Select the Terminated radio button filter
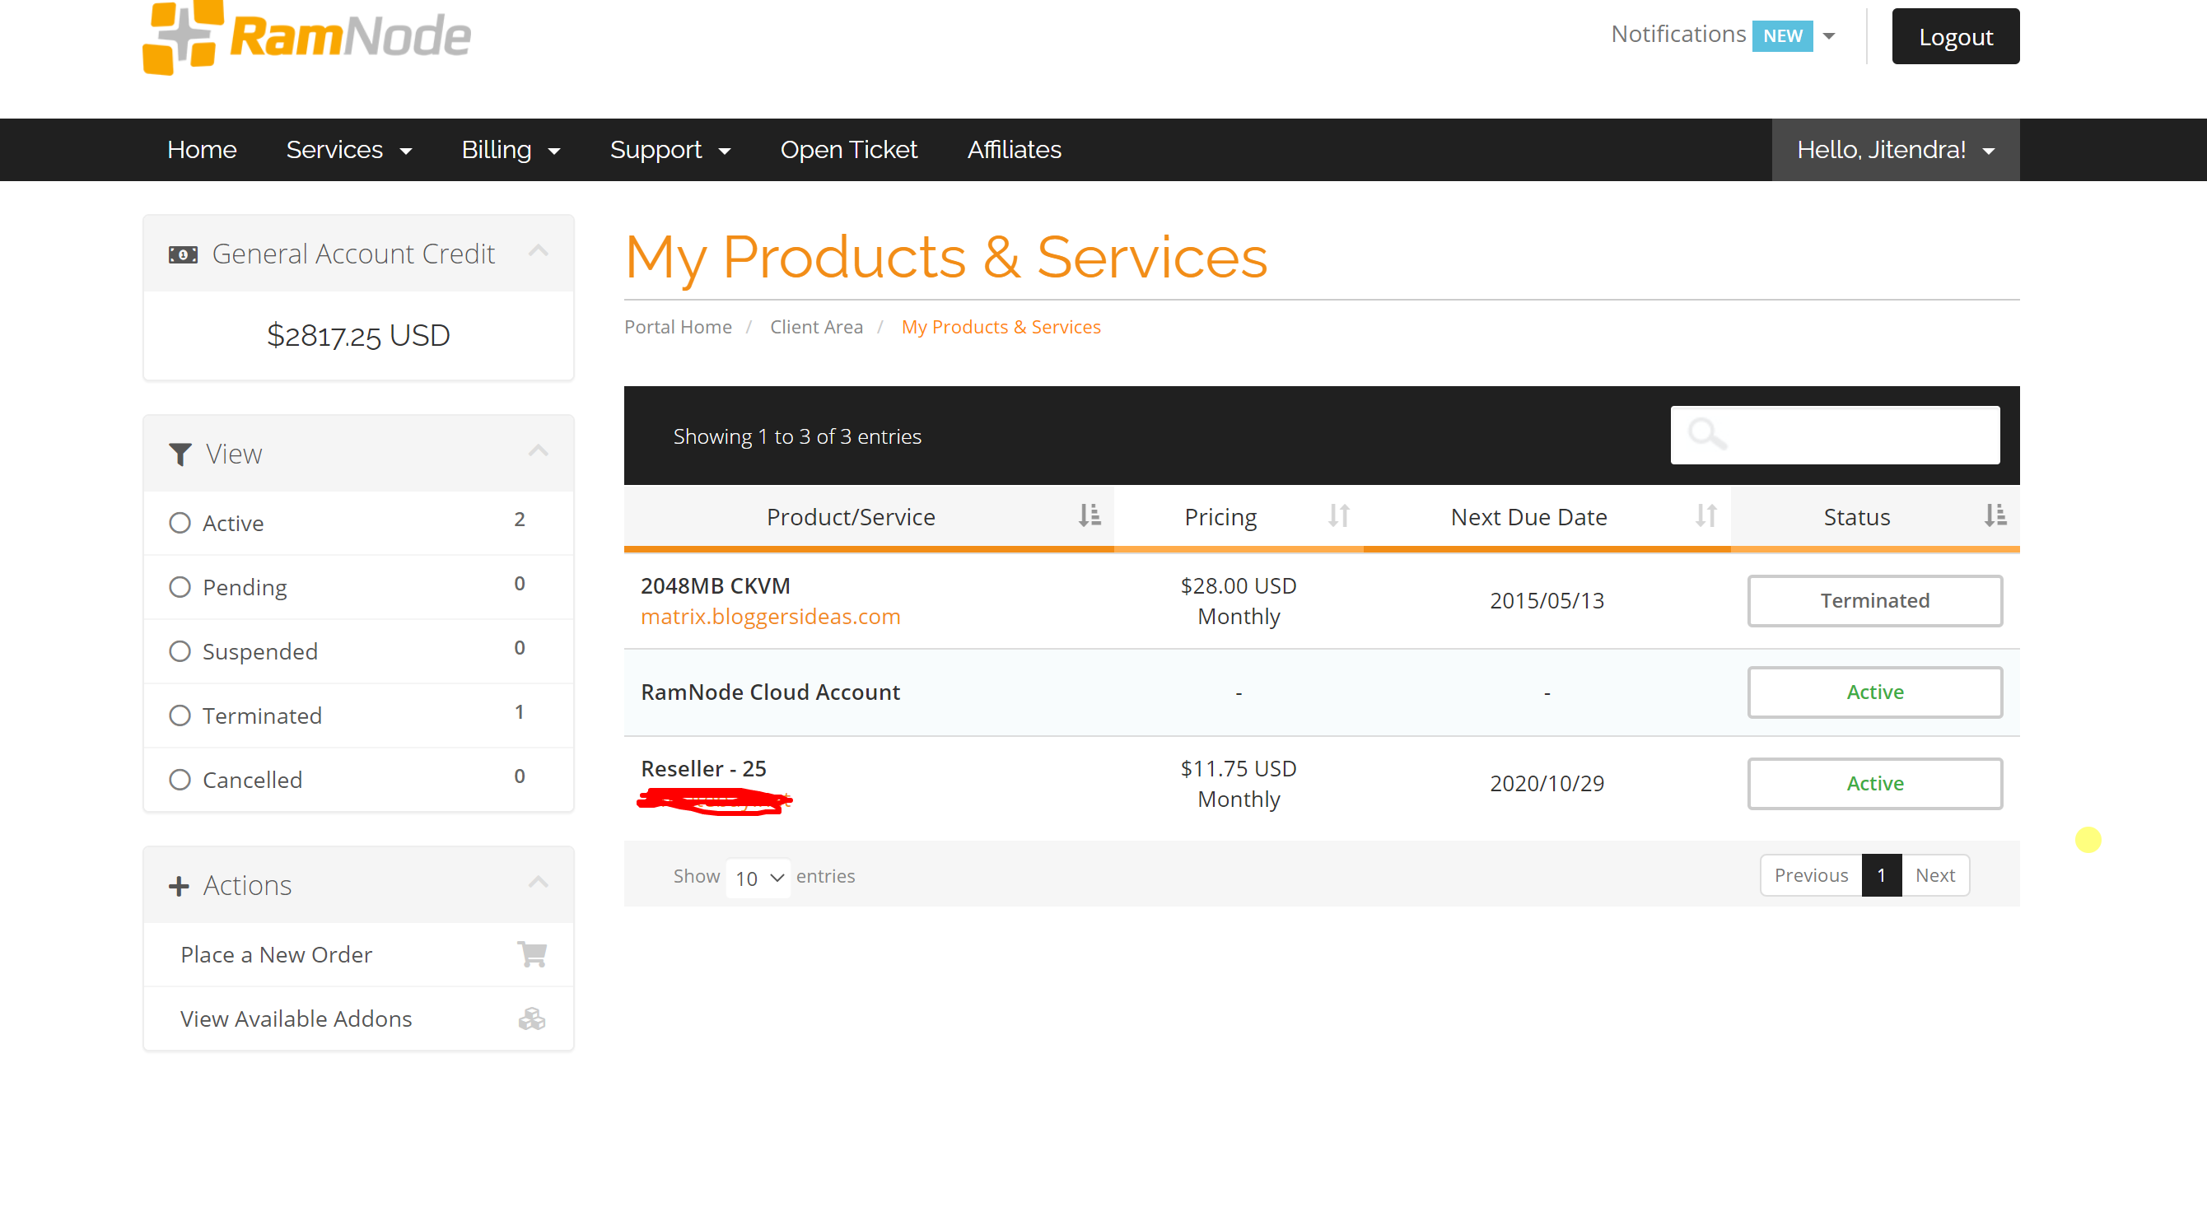 coord(179,715)
